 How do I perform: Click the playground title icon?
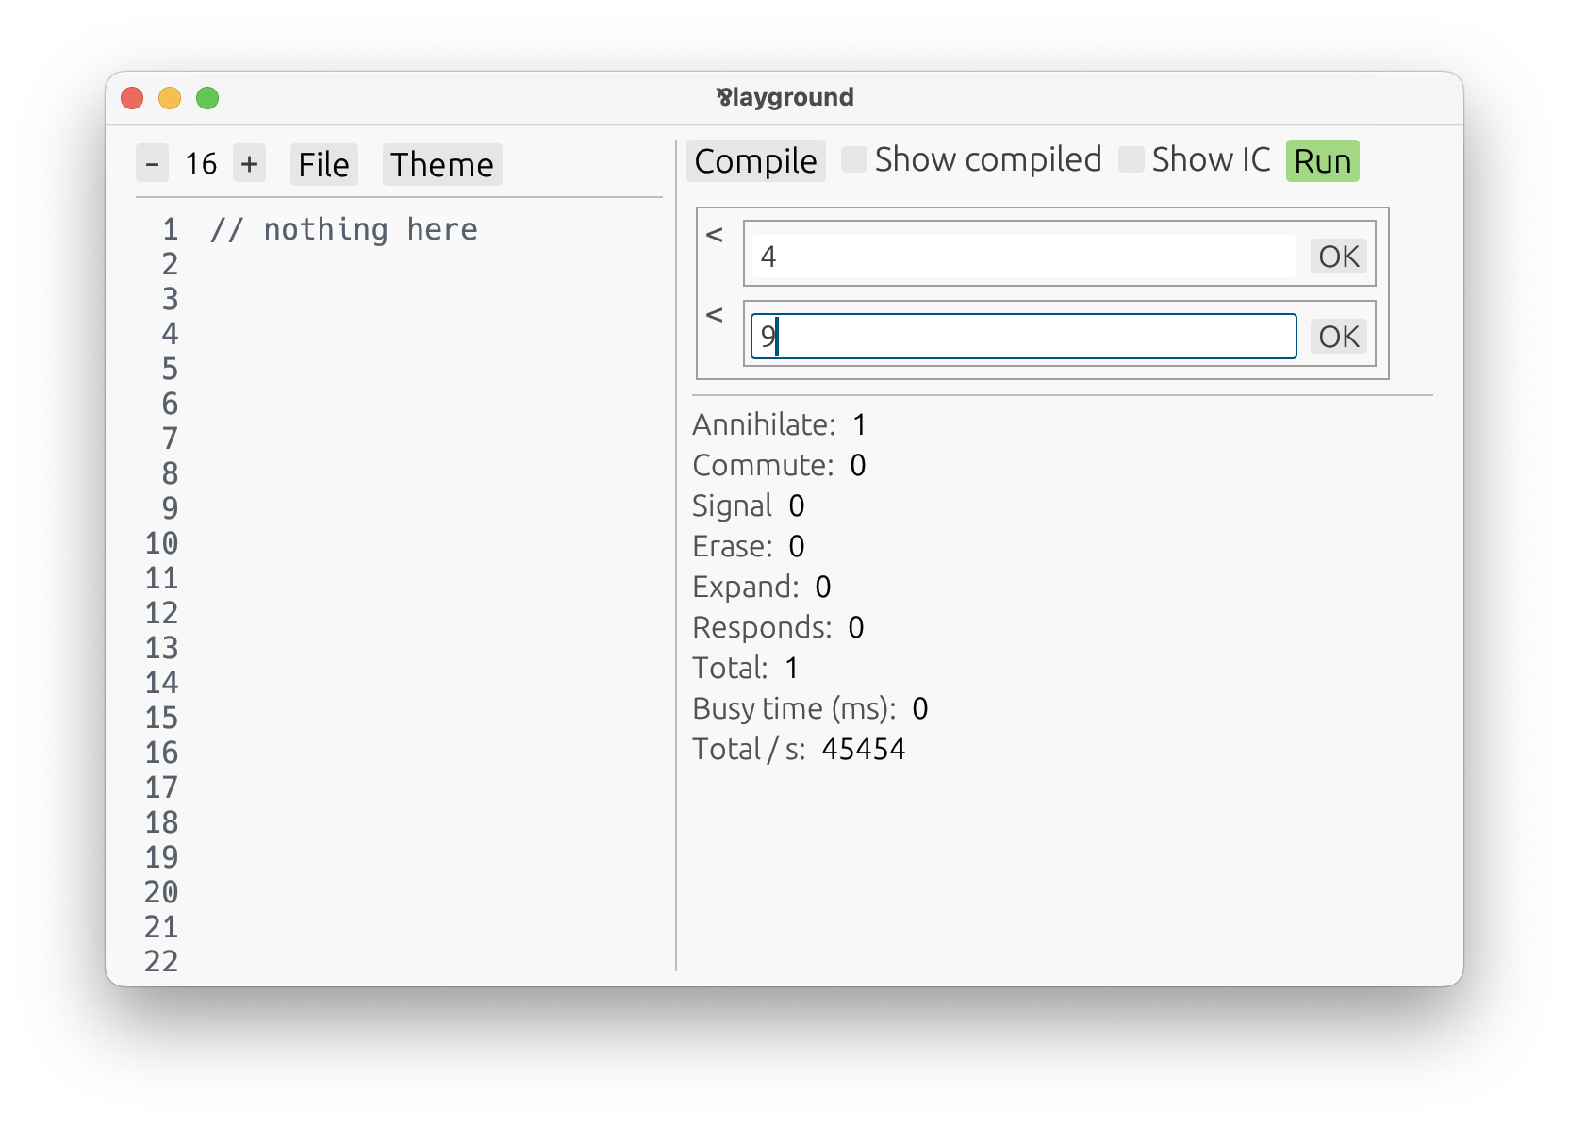click(724, 97)
